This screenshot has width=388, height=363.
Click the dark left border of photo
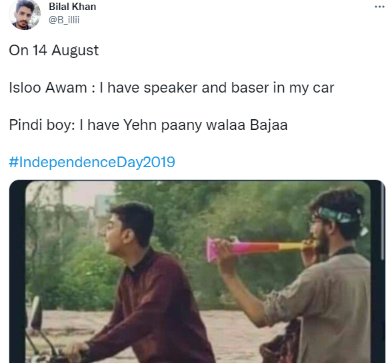(17, 272)
